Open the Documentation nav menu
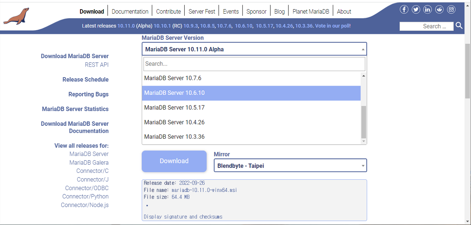The image size is (471, 225). (130, 11)
